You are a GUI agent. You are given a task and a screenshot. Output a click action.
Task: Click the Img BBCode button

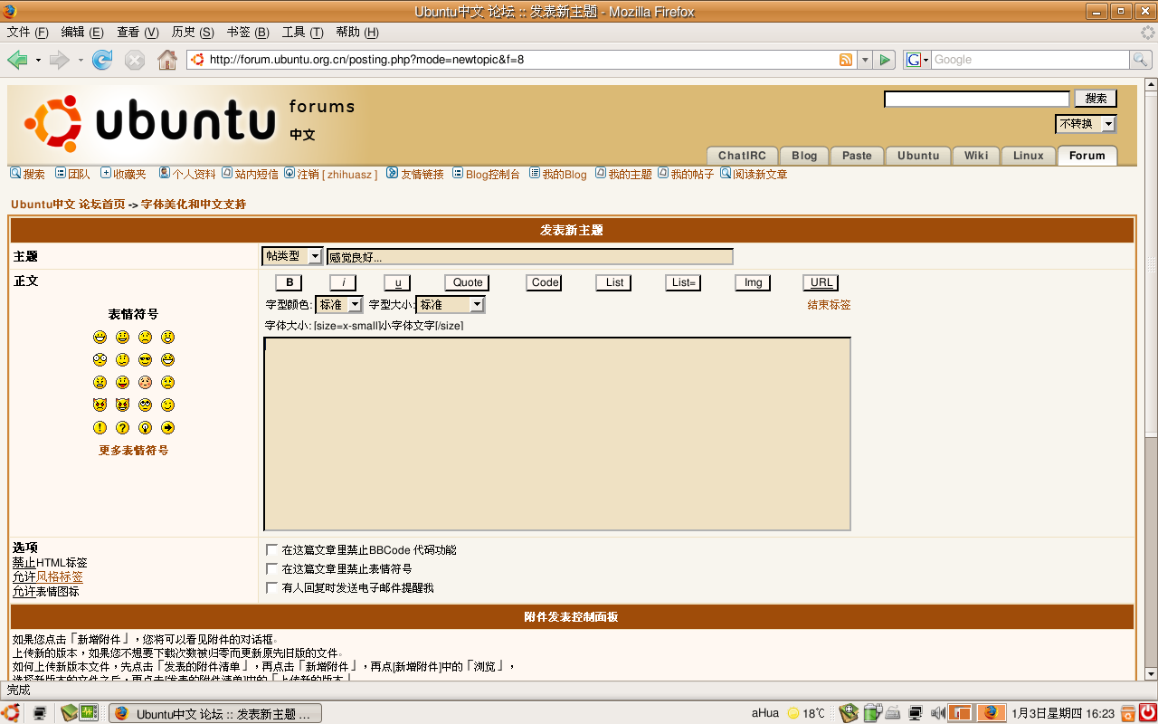coord(753,282)
